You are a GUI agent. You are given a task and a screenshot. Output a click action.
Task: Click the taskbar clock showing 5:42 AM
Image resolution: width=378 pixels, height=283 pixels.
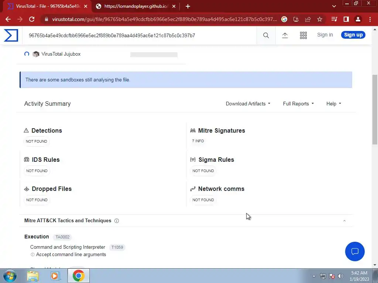pyautogui.click(x=359, y=276)
